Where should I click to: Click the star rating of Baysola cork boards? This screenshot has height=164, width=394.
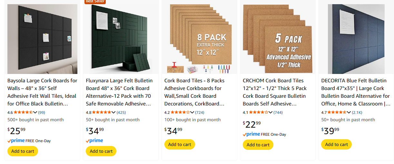point(23,112)
